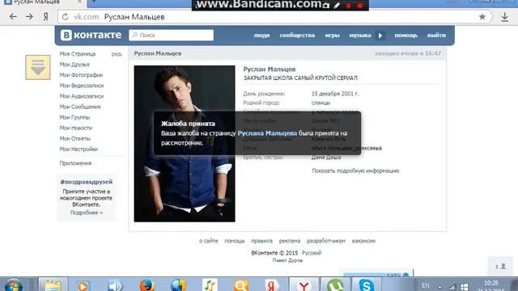Open 'правила' in the footer
The image size is (518, 291).
coord(261,241)
